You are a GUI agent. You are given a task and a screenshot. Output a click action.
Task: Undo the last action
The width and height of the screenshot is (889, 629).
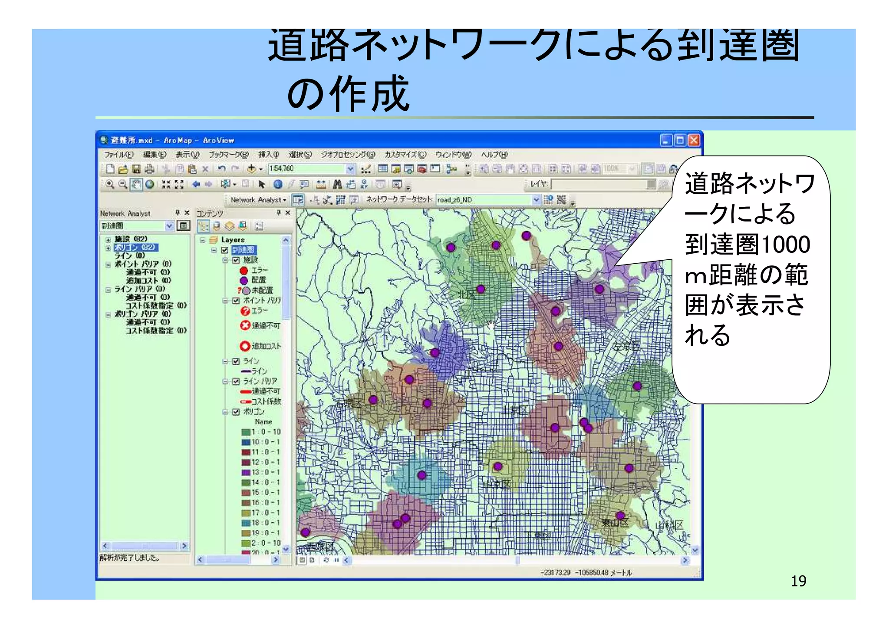click(222, 169)
